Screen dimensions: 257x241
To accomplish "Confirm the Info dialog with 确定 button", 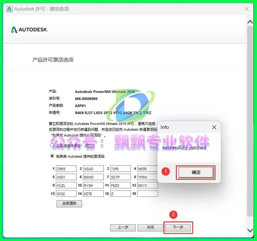I will 196,173.
